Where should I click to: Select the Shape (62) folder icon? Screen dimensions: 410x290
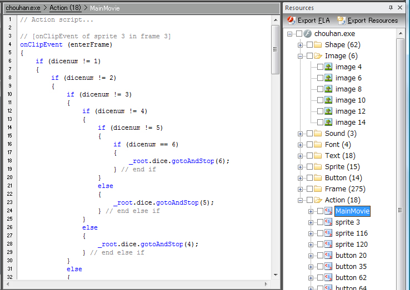tap(318, 44)
